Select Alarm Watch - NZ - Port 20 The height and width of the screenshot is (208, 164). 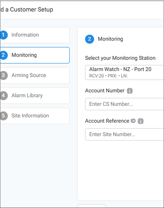click(x=120, y=69)
